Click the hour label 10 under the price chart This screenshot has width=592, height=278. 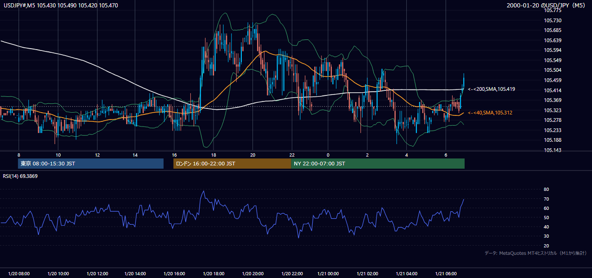58,155
